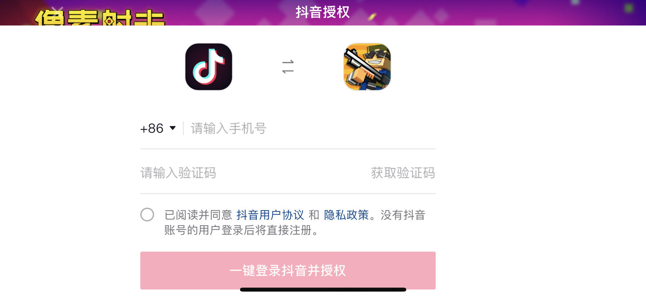
Task: Click the 抖音授权 page title
Action: click(322, 12)
